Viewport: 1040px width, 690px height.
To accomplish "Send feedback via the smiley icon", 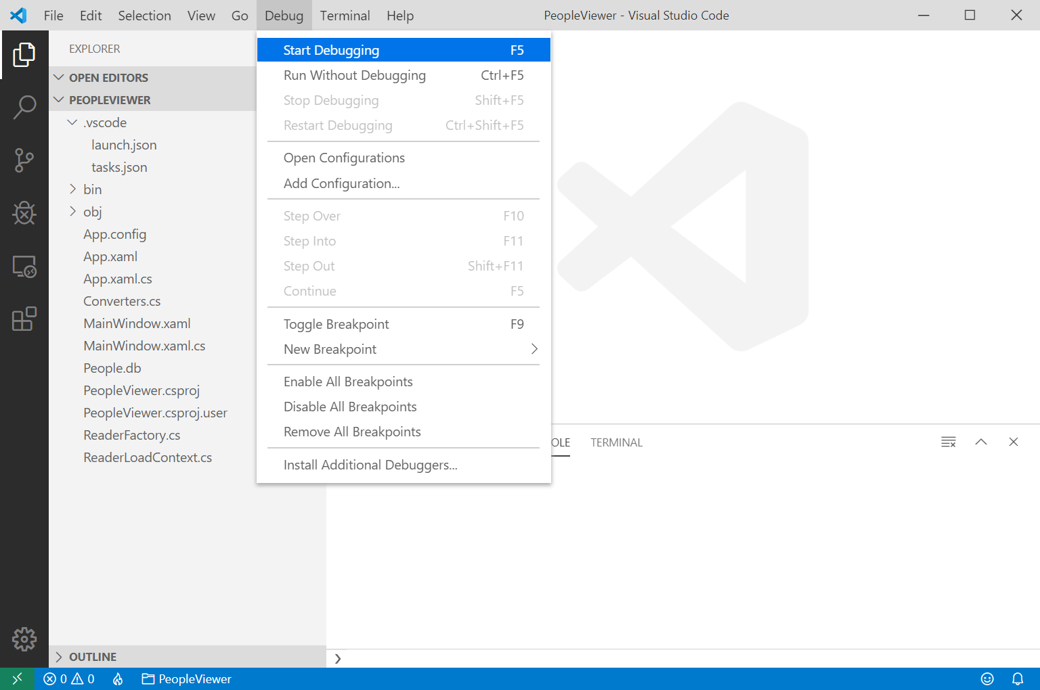I will 987,678.
